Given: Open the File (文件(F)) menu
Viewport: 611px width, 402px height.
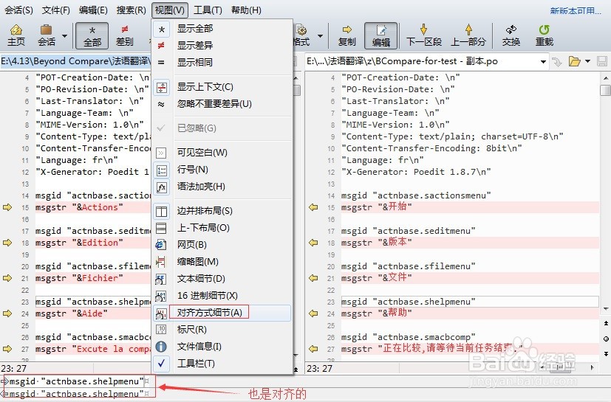Looking at the screenshot, I should click(x=55, y=10).
